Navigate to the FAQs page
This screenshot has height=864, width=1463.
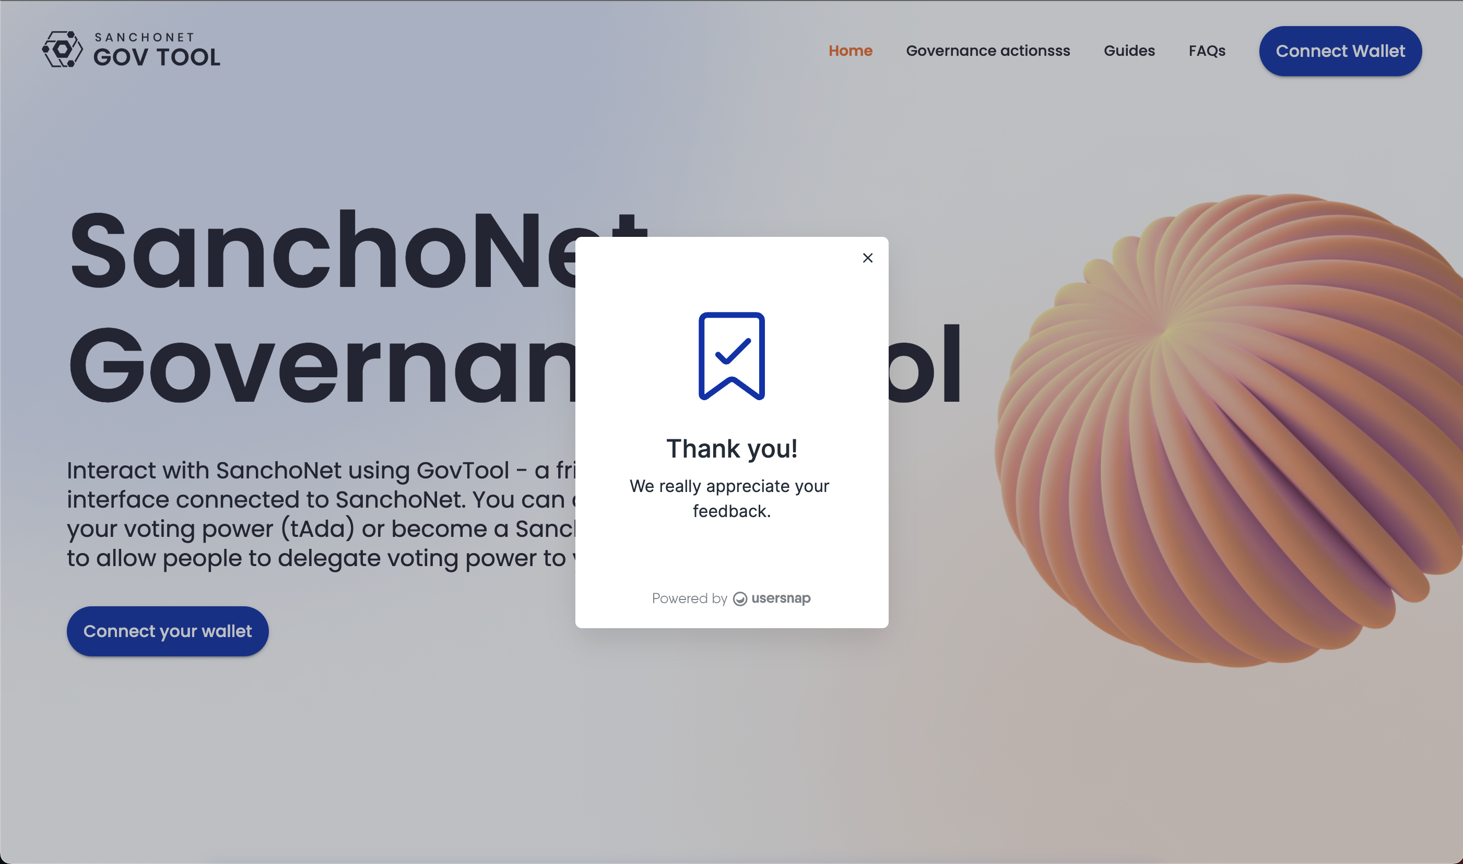point(1207,51)
